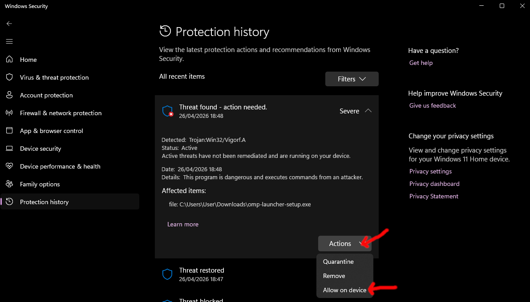Open Privacy dashboard link

pyautogui.click(x=434, y=184)
